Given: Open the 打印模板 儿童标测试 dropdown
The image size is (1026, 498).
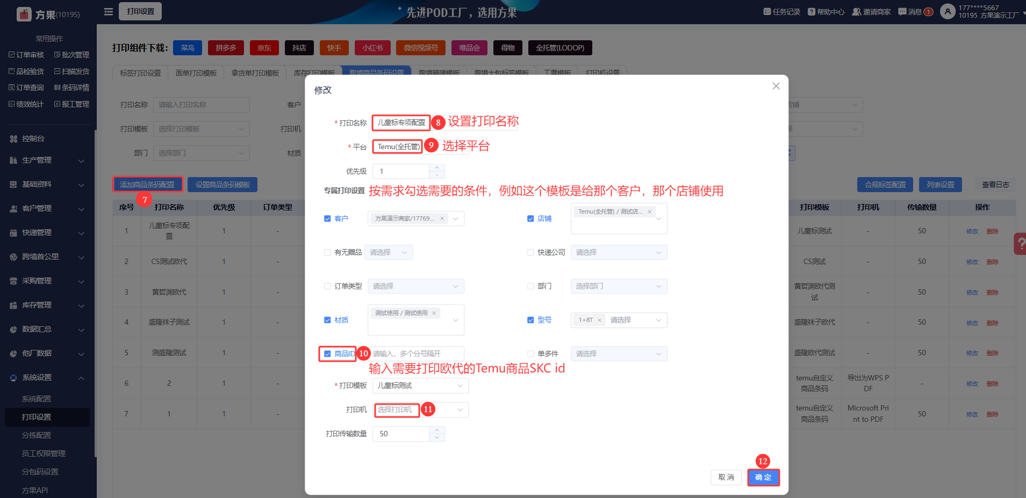Looking at the screenshot, I should coord(420,385).
